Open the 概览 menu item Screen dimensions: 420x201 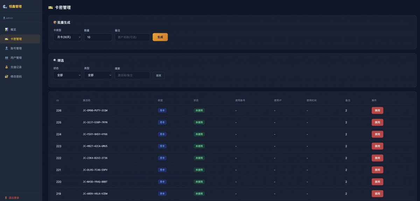point(21,29)
